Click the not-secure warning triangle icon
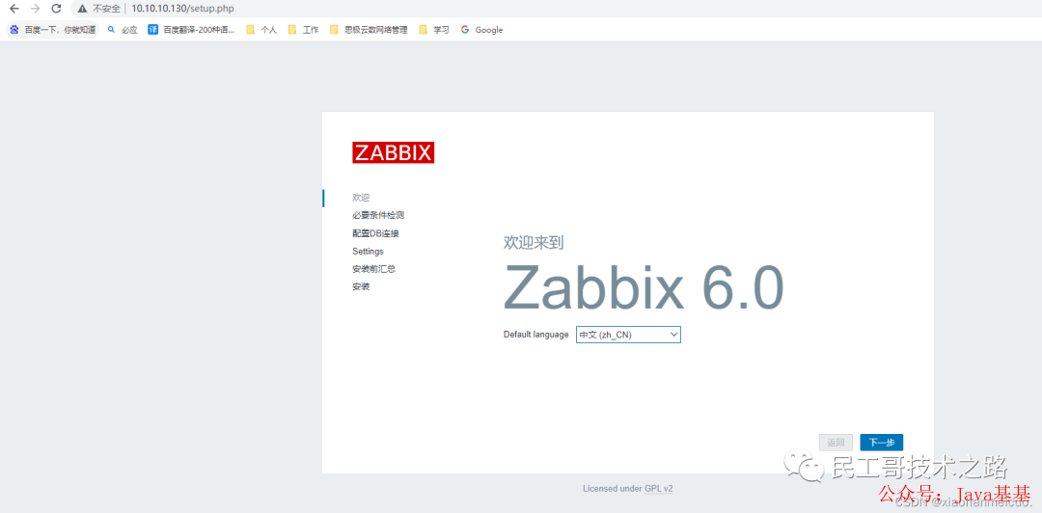Screen dimensions: 1042x513 point(82,9)
